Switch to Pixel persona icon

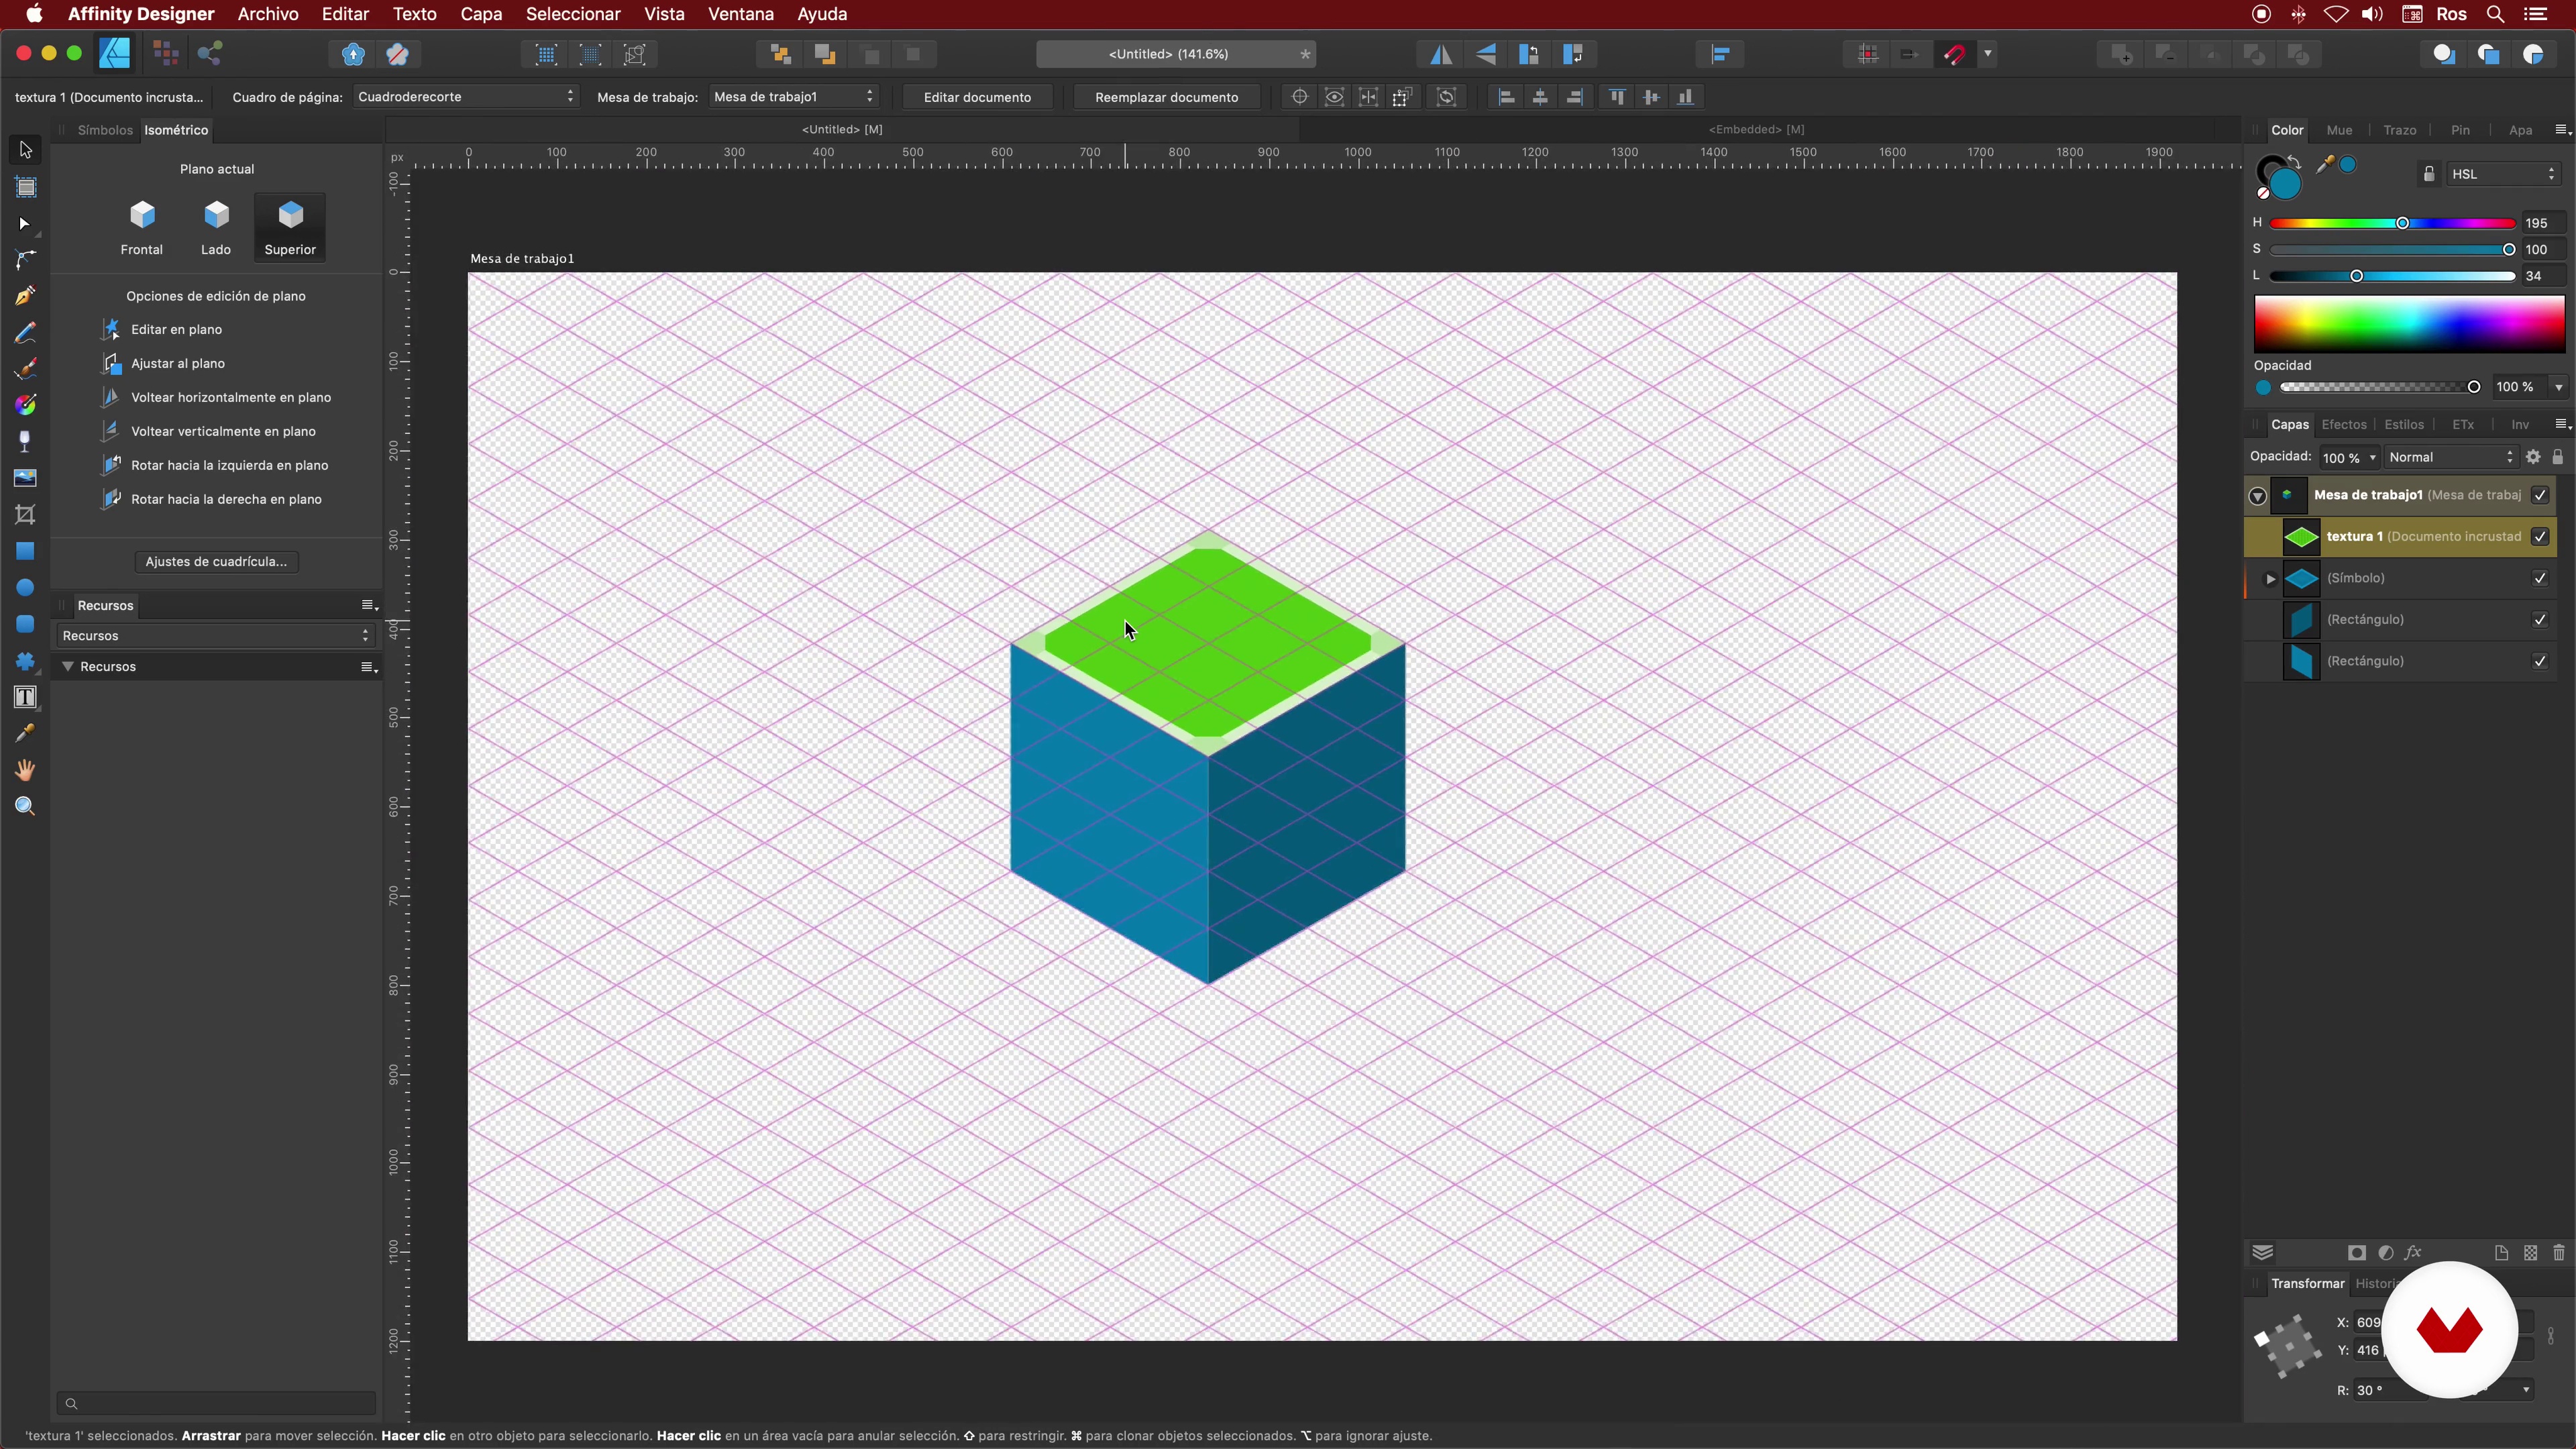pyautogui.click(x=165, y=54)
